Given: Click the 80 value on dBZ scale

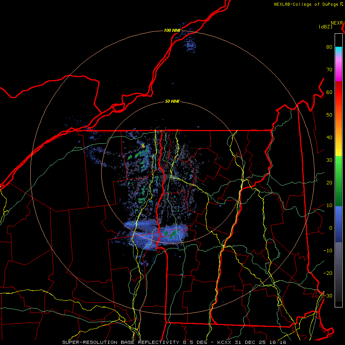Looking at the screenshot, I should [x=329, y=47].
